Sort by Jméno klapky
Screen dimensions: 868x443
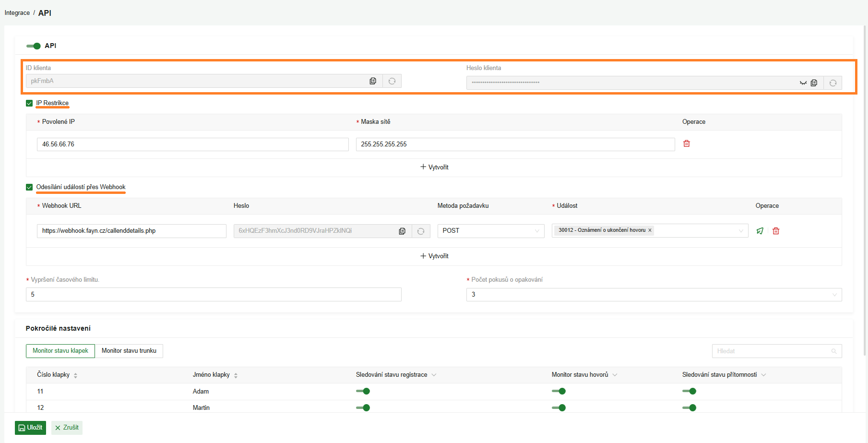[x=236, y=375]
